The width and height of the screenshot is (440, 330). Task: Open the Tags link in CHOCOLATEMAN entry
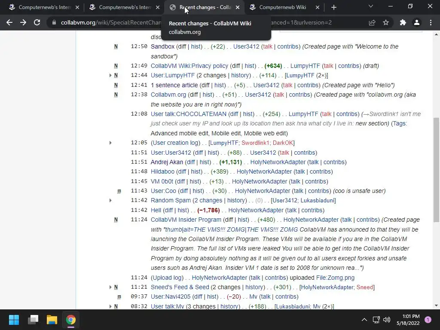coord(399,123)
